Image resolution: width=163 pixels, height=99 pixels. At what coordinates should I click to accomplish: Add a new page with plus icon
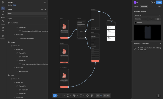(45, 10)
